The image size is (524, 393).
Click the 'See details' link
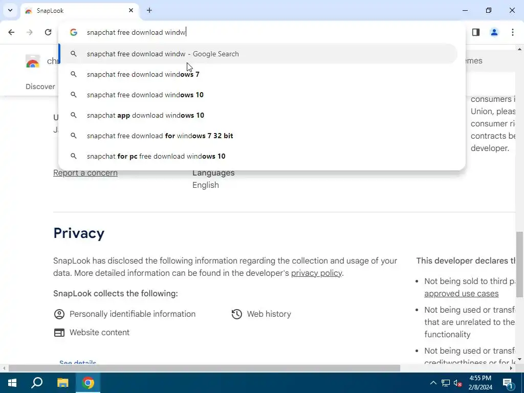pyautogui.click(x=78, y=363)
